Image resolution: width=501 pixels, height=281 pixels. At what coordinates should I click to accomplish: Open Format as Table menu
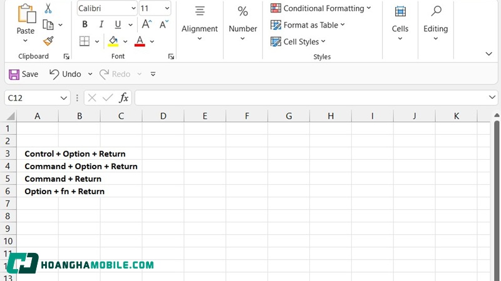pyautogui.click(x=307, y=25)
